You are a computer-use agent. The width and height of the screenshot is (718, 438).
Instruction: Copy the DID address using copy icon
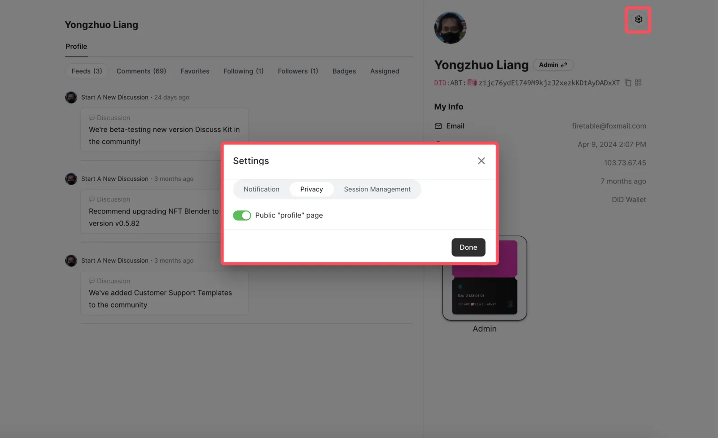pos(628,82)
